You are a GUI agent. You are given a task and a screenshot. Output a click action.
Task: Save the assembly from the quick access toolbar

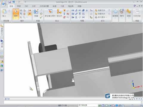pyautogui.click(x=10, y=2)
